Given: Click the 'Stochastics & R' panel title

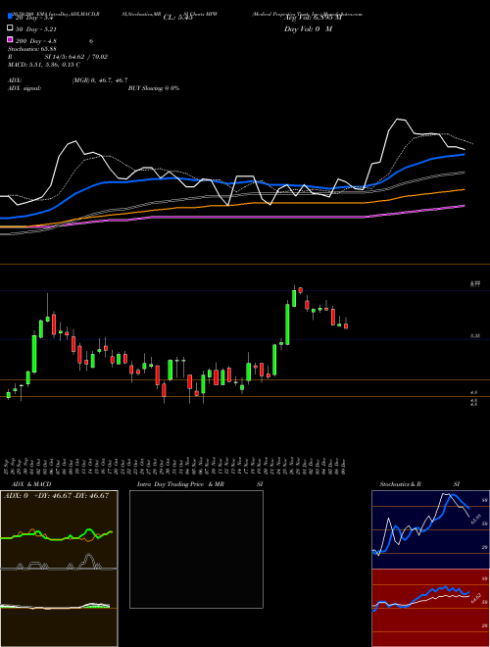Looking at the screenshot, I should point(401,484).
